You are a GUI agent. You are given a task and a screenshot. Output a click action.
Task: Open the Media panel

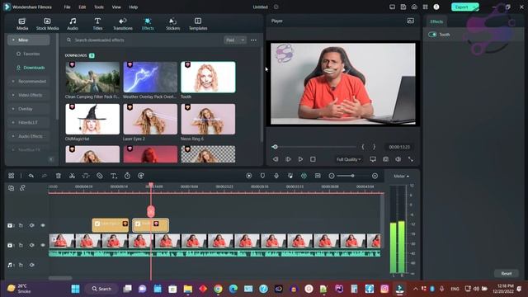(x=22, y=24)
